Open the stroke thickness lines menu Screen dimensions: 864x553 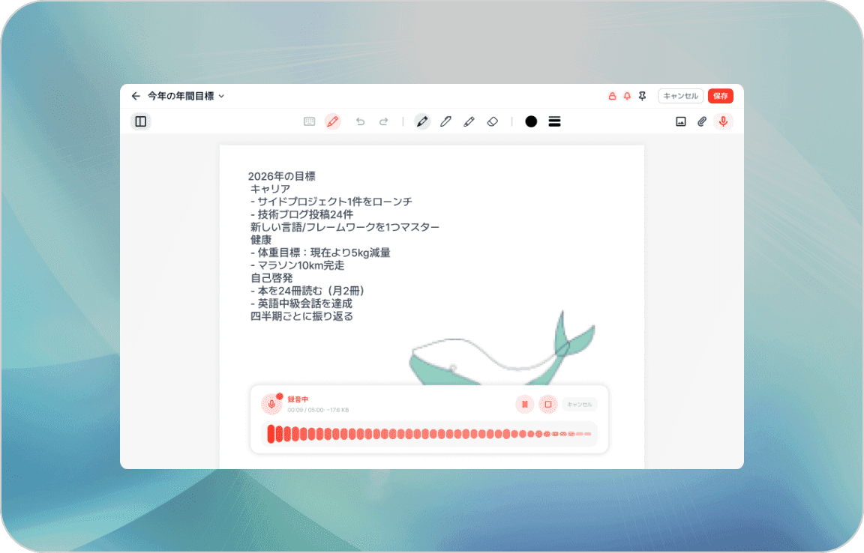click(x=554, y=121)
